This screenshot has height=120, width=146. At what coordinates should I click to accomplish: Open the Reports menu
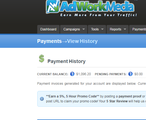coord(118,29)
